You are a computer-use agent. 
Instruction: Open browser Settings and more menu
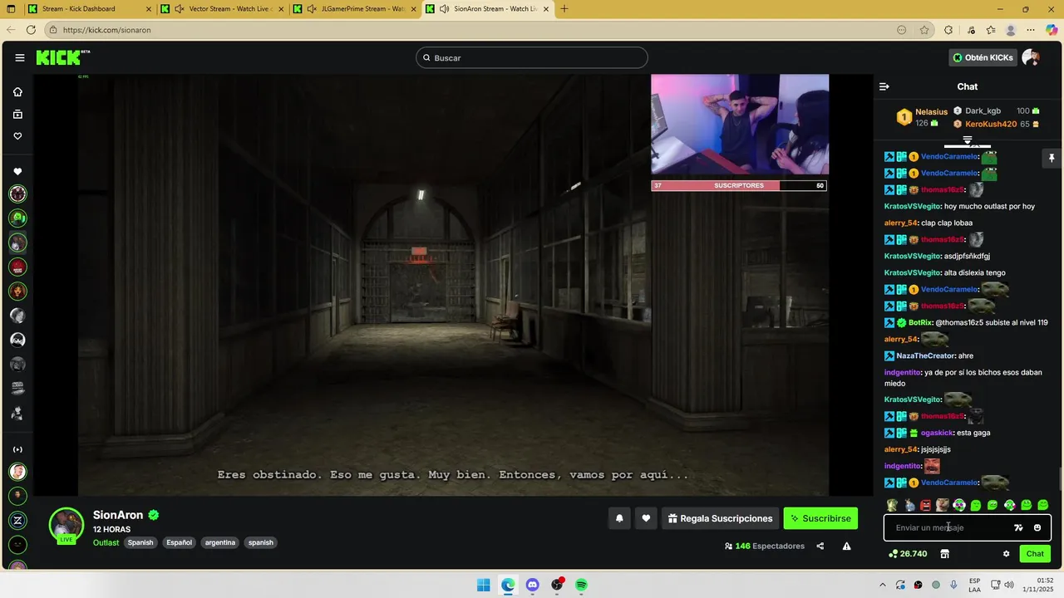[x=1032, y=30]
